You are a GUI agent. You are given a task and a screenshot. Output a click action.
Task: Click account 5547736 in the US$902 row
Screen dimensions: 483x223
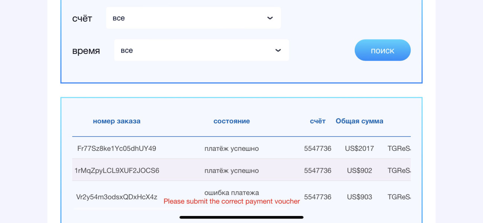(318, 171)
